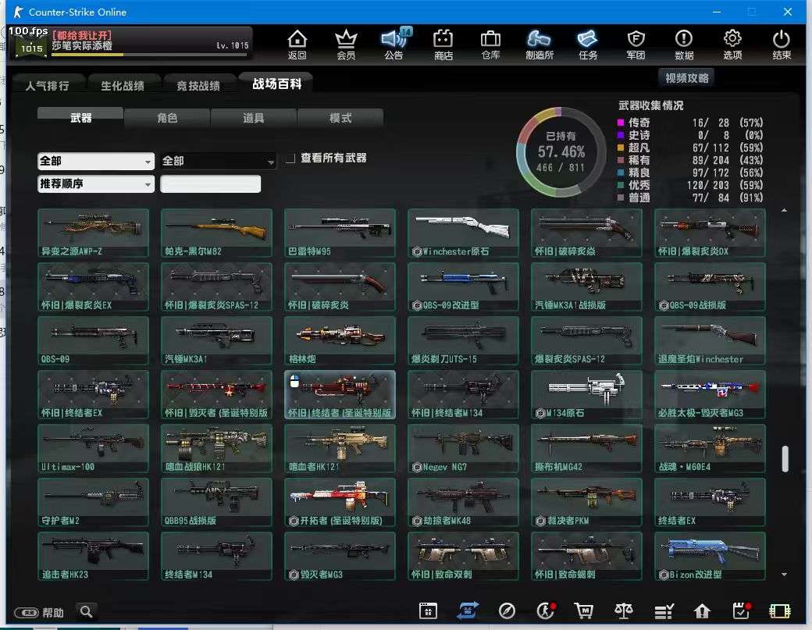
Task: Click the calendar icon in bottom bar
Action: click(x=428, y=610)
